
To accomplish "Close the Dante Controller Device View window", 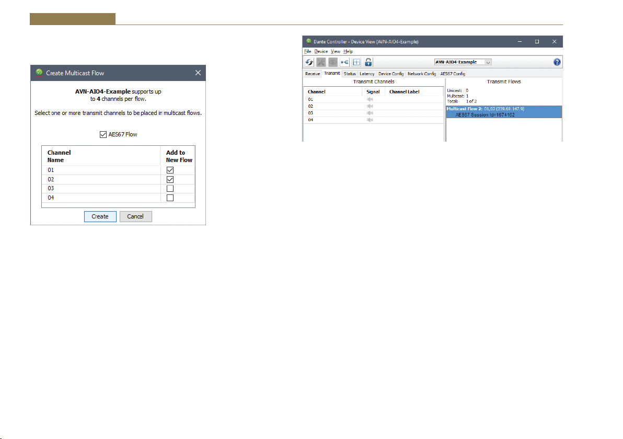I will point(554,41).
